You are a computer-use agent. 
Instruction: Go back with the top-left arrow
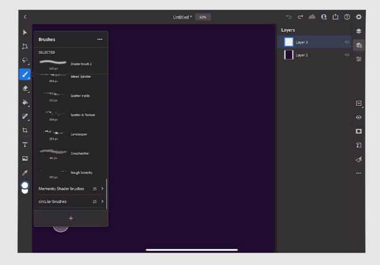[x=25, y=17]
